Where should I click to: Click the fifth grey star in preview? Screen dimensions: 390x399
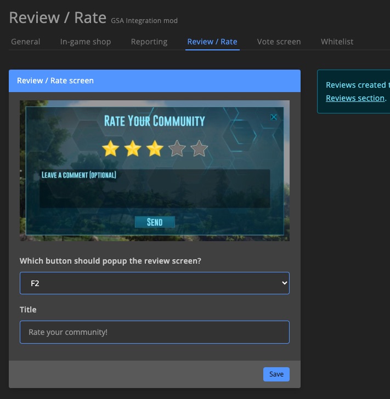tap(199, 149)
